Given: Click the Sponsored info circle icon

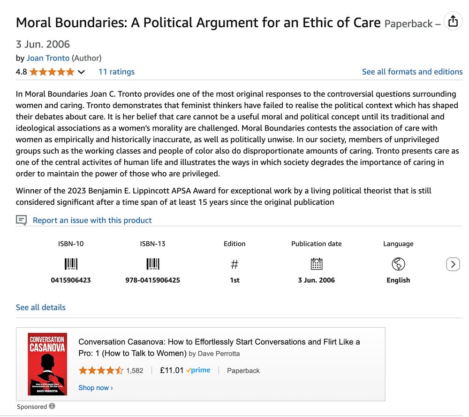Looking at the screenshot, I should 52,406.
